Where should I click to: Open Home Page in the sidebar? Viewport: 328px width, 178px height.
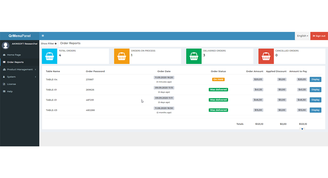(x=20, y=55)
